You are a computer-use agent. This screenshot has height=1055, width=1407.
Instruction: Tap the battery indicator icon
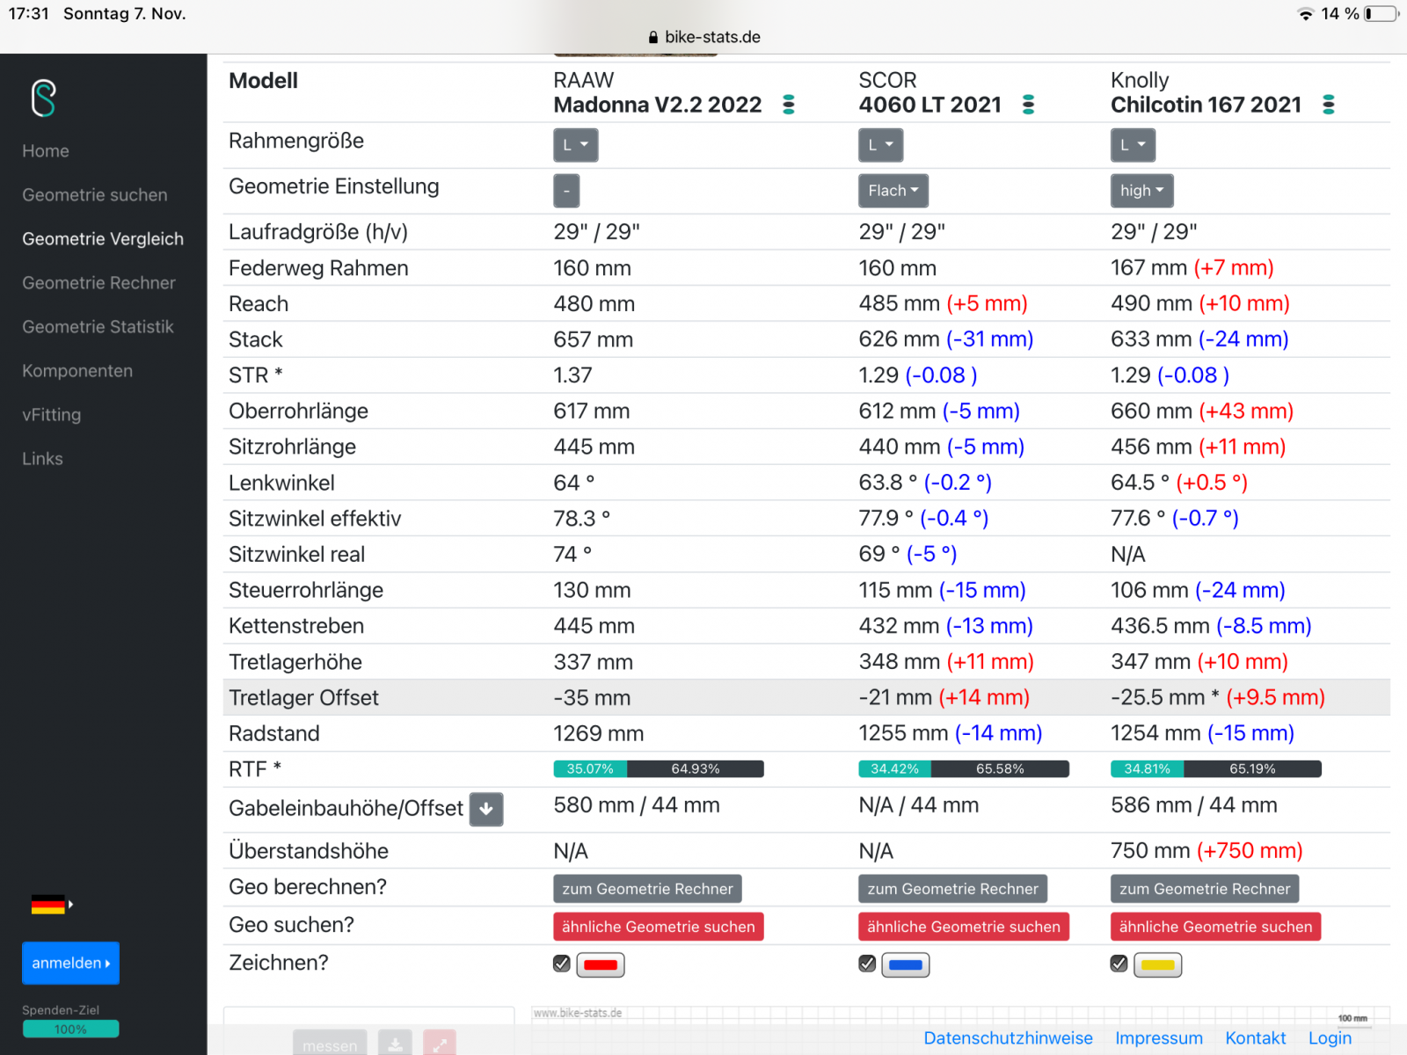(1381, 14)
